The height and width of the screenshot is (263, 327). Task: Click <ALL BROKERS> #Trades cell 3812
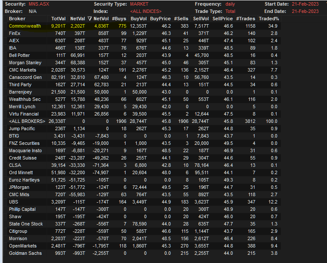pos(250,121)
